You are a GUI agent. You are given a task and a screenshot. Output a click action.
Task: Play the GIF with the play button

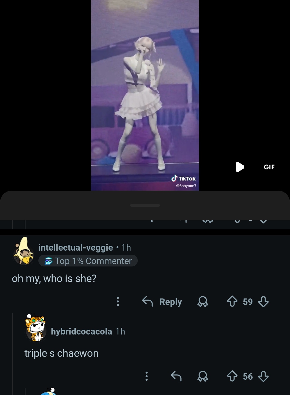click(240, 167)
